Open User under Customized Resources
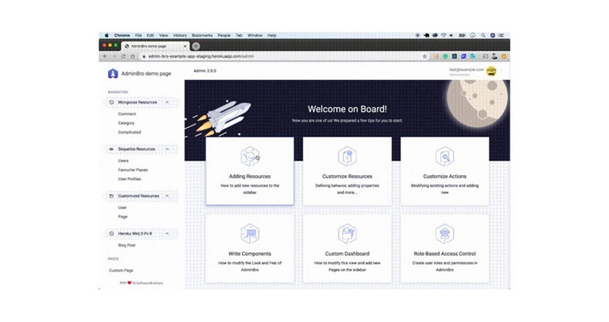This screenshot has height=322, width=609. point(123,207)
